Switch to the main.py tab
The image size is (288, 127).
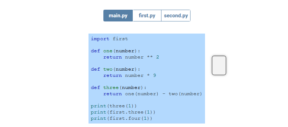(118, 16)
